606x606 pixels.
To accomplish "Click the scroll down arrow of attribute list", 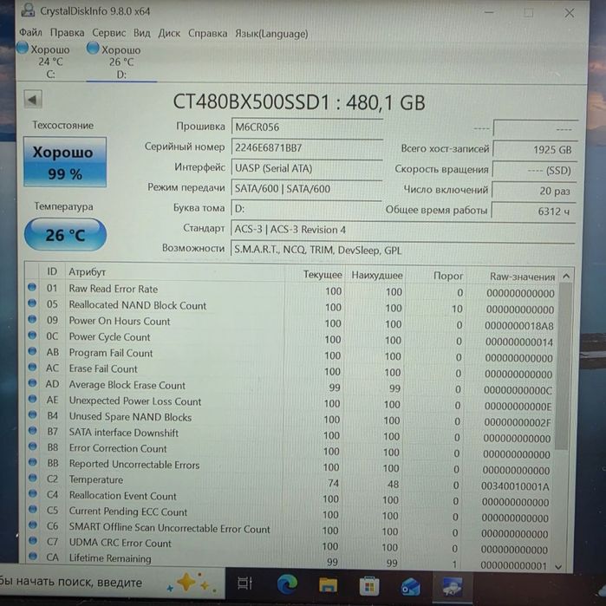I will (558, 567).
